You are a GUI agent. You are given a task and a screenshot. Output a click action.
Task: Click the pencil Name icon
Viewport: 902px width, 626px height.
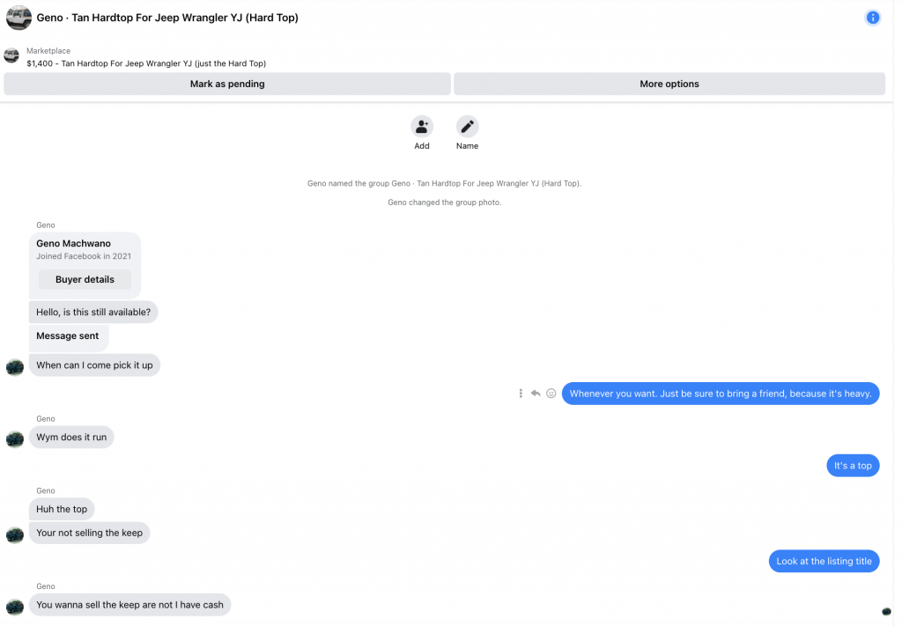tap(467, 126)
